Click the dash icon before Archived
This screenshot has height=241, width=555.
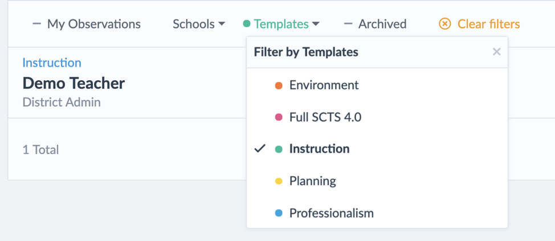click(348, 24)
